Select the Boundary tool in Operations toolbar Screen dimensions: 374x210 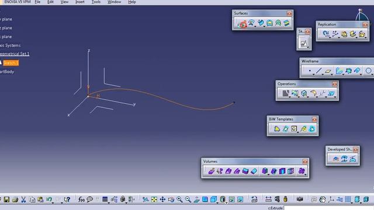click(x=304, y=93)
